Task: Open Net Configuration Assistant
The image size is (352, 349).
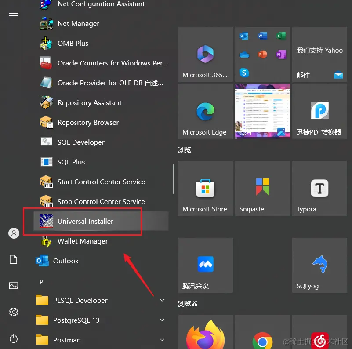Action: pos(101,4)
